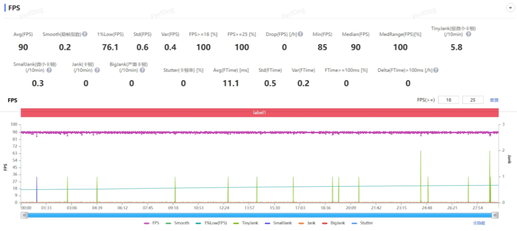Click the Stutter [%] label
517x231 pixels.
coord(183,70)
